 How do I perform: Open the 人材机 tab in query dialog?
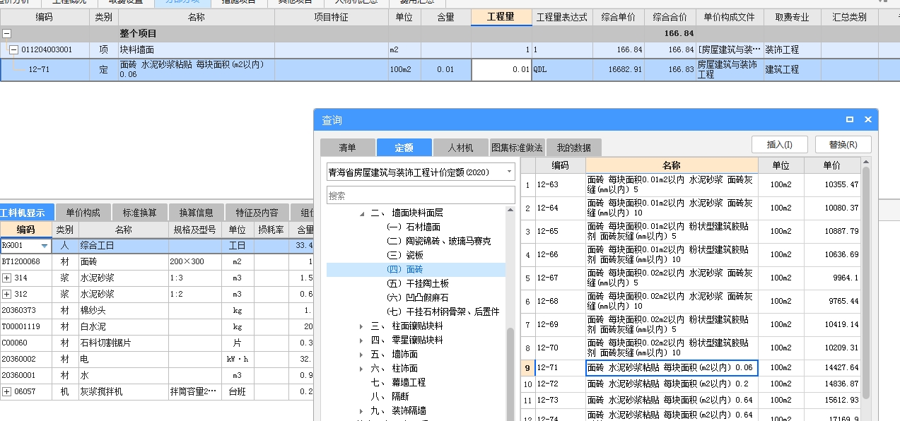(x=460, y=148)
